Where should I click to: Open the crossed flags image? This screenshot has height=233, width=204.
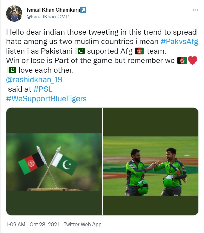[x=54, y=161]
